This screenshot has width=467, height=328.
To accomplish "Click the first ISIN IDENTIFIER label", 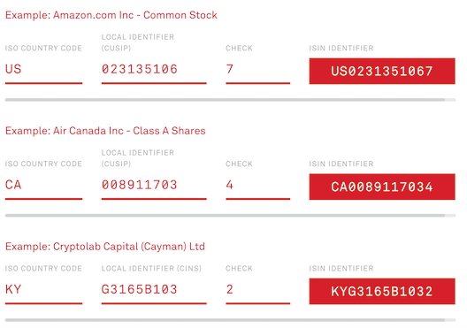I will pos(341,49).
